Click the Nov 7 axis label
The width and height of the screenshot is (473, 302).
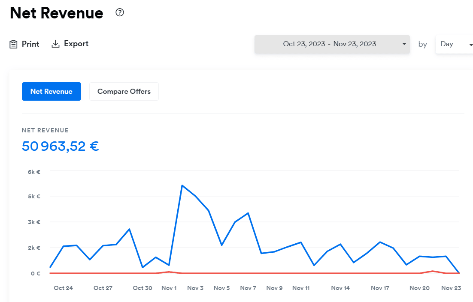point(248,288)
